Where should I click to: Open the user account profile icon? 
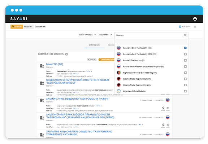pyautogui.click(x=195, y=19)
